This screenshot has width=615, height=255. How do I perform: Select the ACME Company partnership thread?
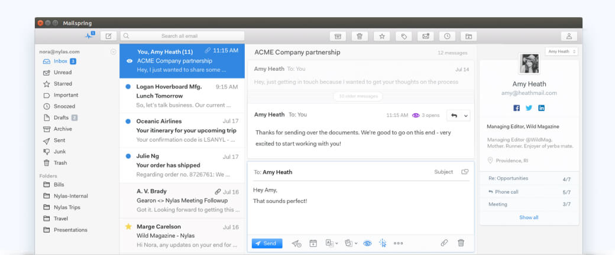(182, 61)
